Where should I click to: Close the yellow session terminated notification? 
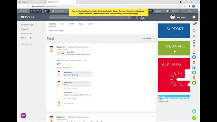(146, 11)
